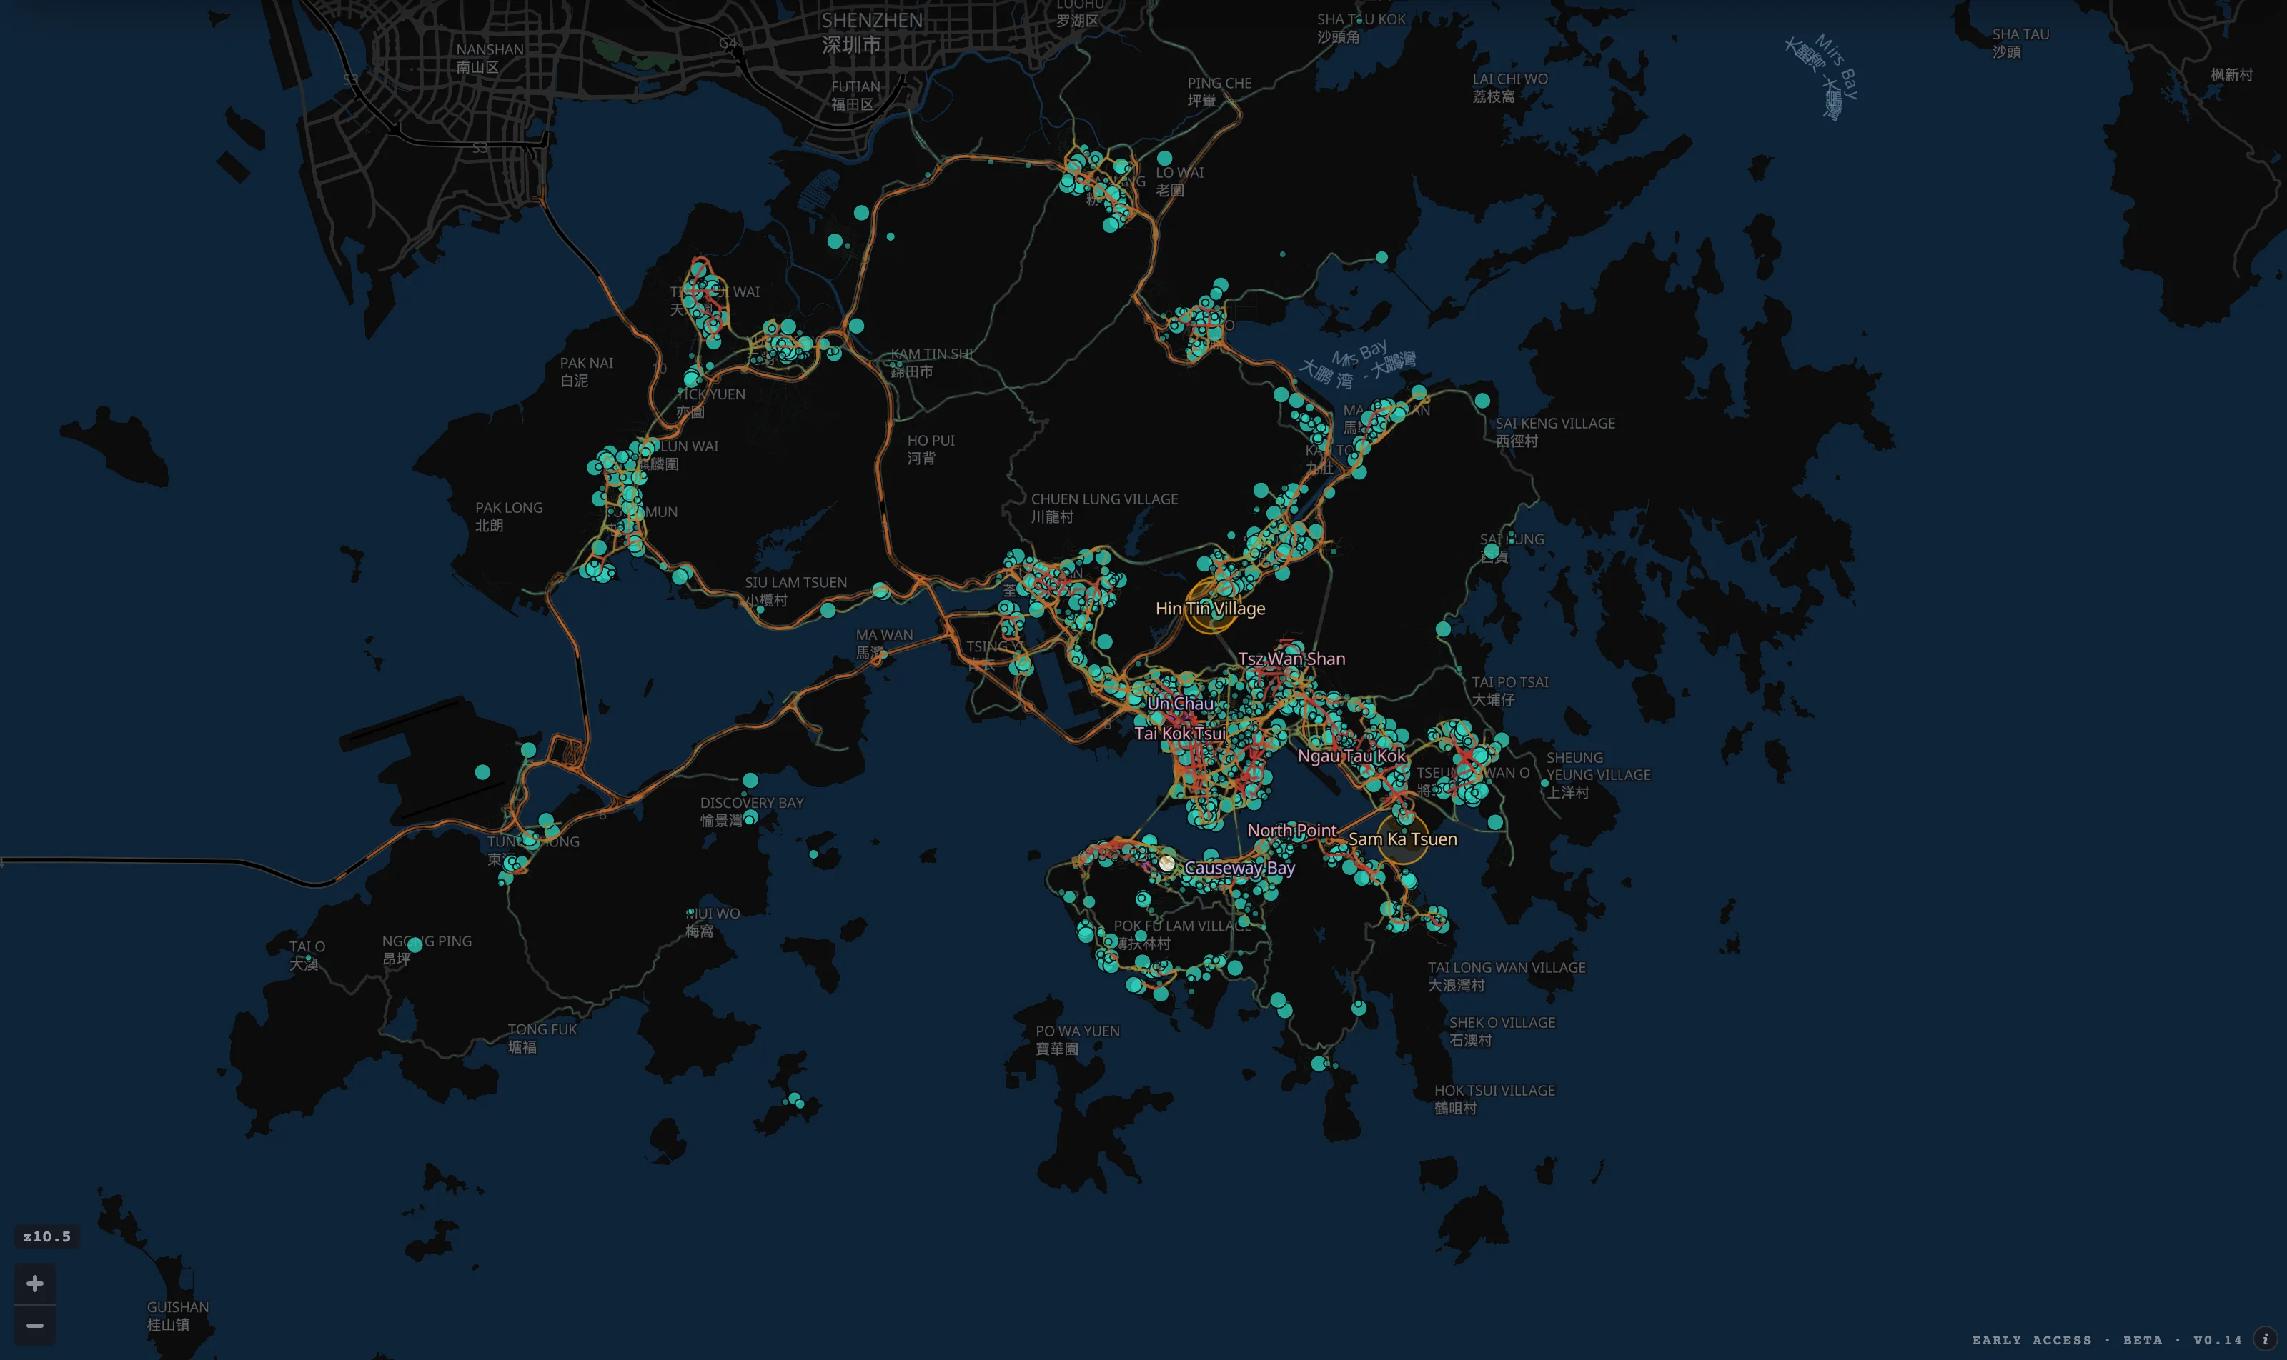This screenshot has width=2287, height=1360.
Task: Click the PO WA YUEN label
Action: pos(1078,1039)
